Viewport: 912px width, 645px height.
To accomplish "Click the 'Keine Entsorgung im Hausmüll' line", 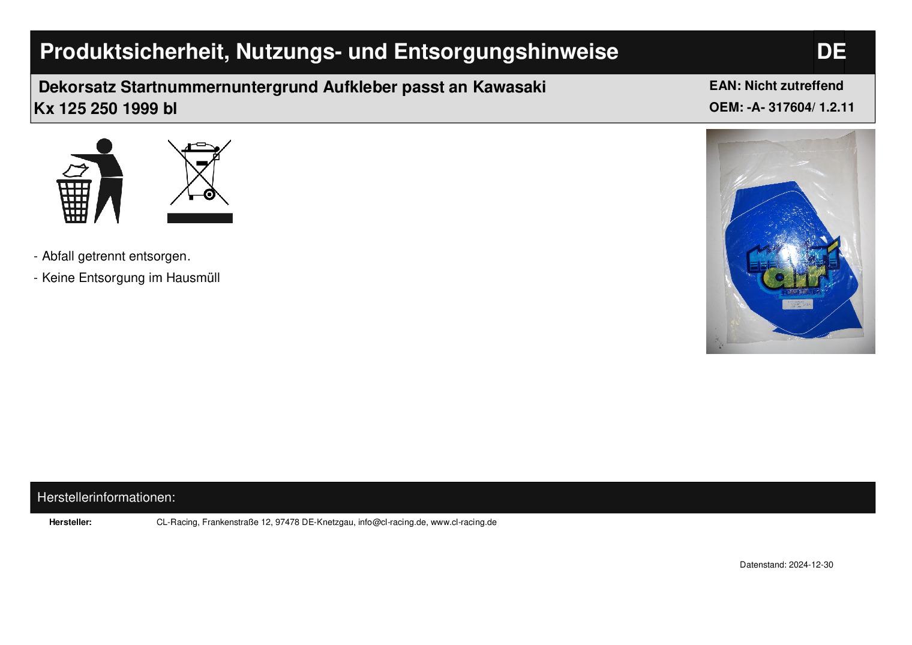I will (x=130, y=278).
